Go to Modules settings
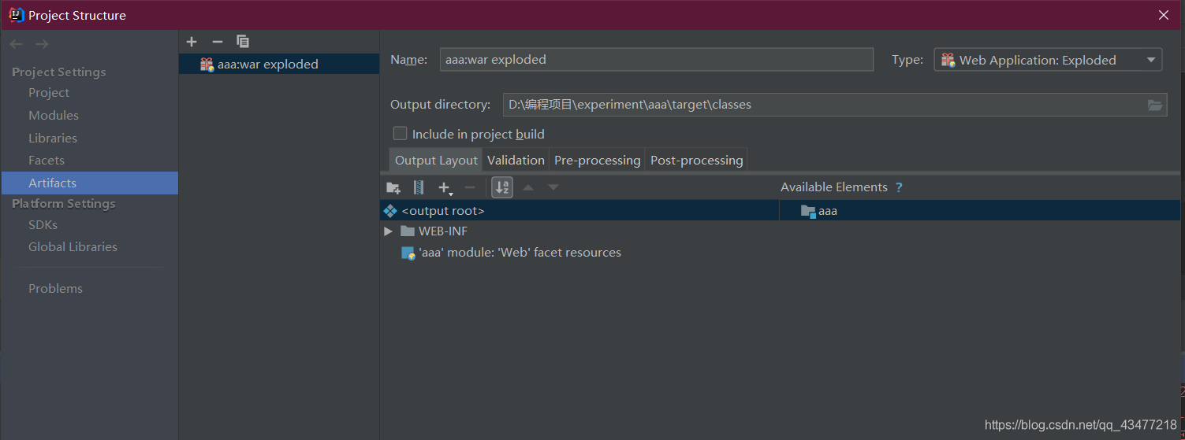This screenshot has width=1185, height=440. click(x=54, y=116)
